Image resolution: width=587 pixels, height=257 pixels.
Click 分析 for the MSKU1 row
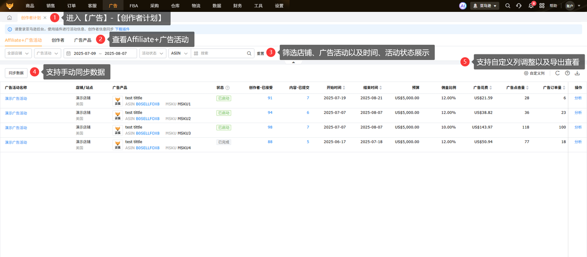(x=578, y=98)
